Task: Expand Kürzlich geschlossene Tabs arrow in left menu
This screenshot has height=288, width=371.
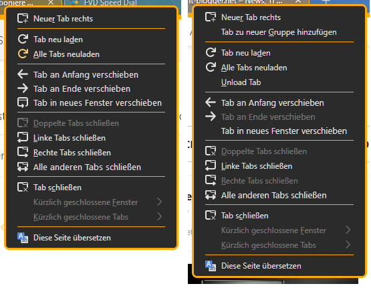Action: (x=160, y=216)
